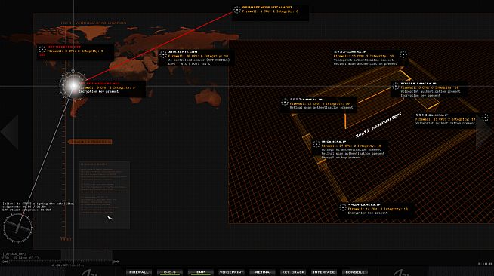Click the router.camera.ip target icon

point(395,86)
